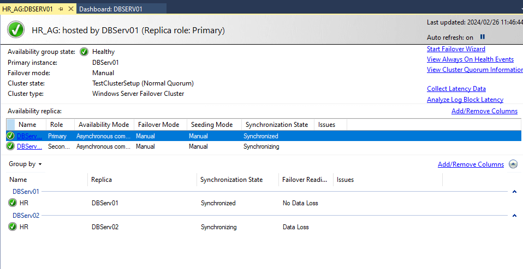Click the HR database status icon under DBServ01

click(13, 203)
